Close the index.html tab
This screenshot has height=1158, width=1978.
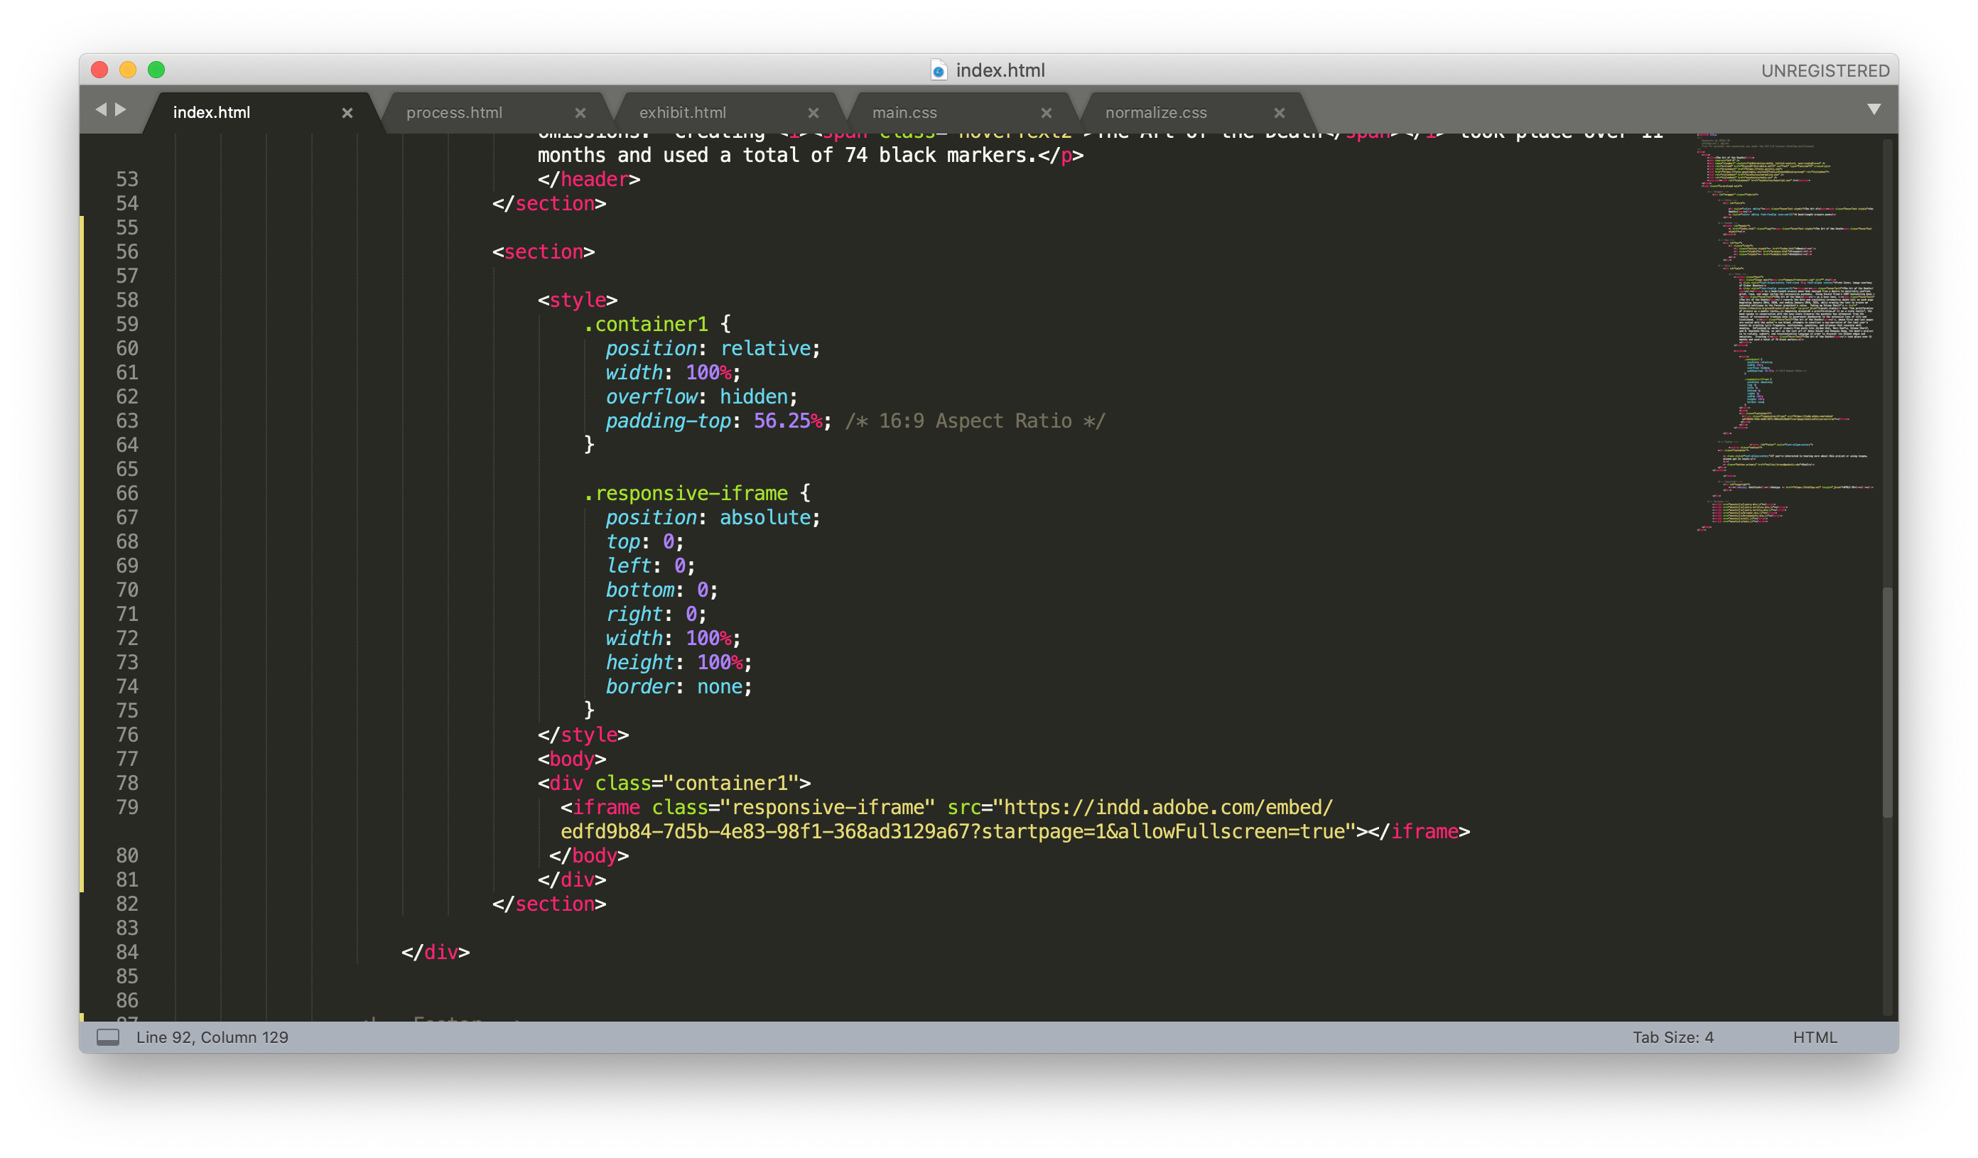pos(347,113)
